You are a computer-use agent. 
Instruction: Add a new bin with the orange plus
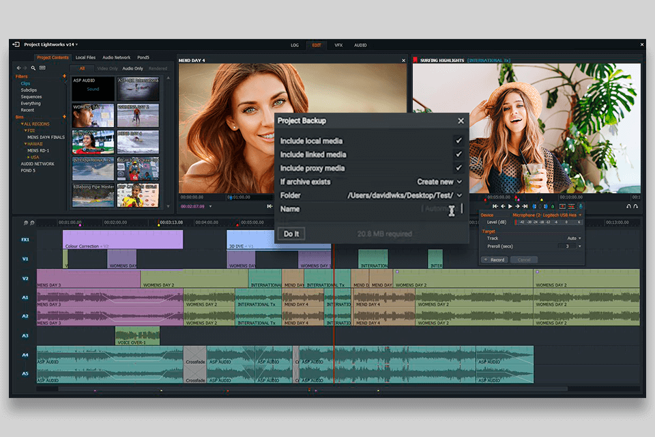tap(64, 117)
